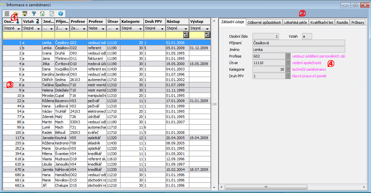This screenshot has width=371, height=193.
Task: Expand the Druh PPV filter dropdown
Action: click(162, 29)
